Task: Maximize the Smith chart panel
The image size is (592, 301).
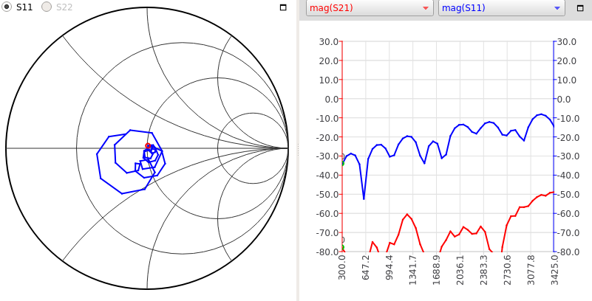Action: (283, 7)
